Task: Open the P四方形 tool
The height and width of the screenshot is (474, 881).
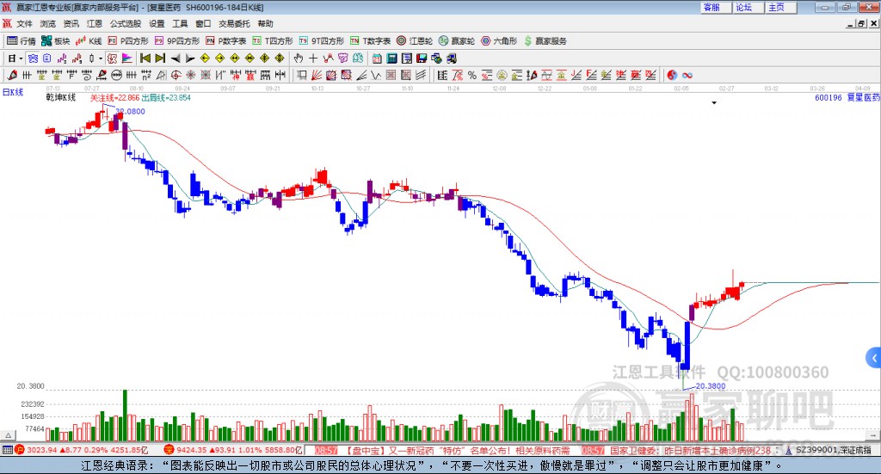Action: [x=128, y=41]
